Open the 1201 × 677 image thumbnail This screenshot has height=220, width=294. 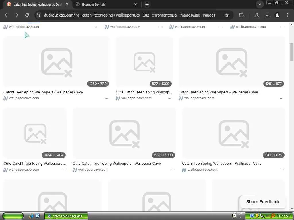[232, 62]
